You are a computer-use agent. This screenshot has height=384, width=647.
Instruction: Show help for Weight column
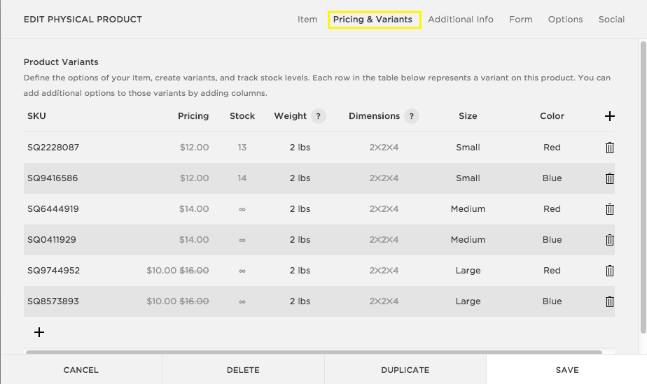[319, 116]
